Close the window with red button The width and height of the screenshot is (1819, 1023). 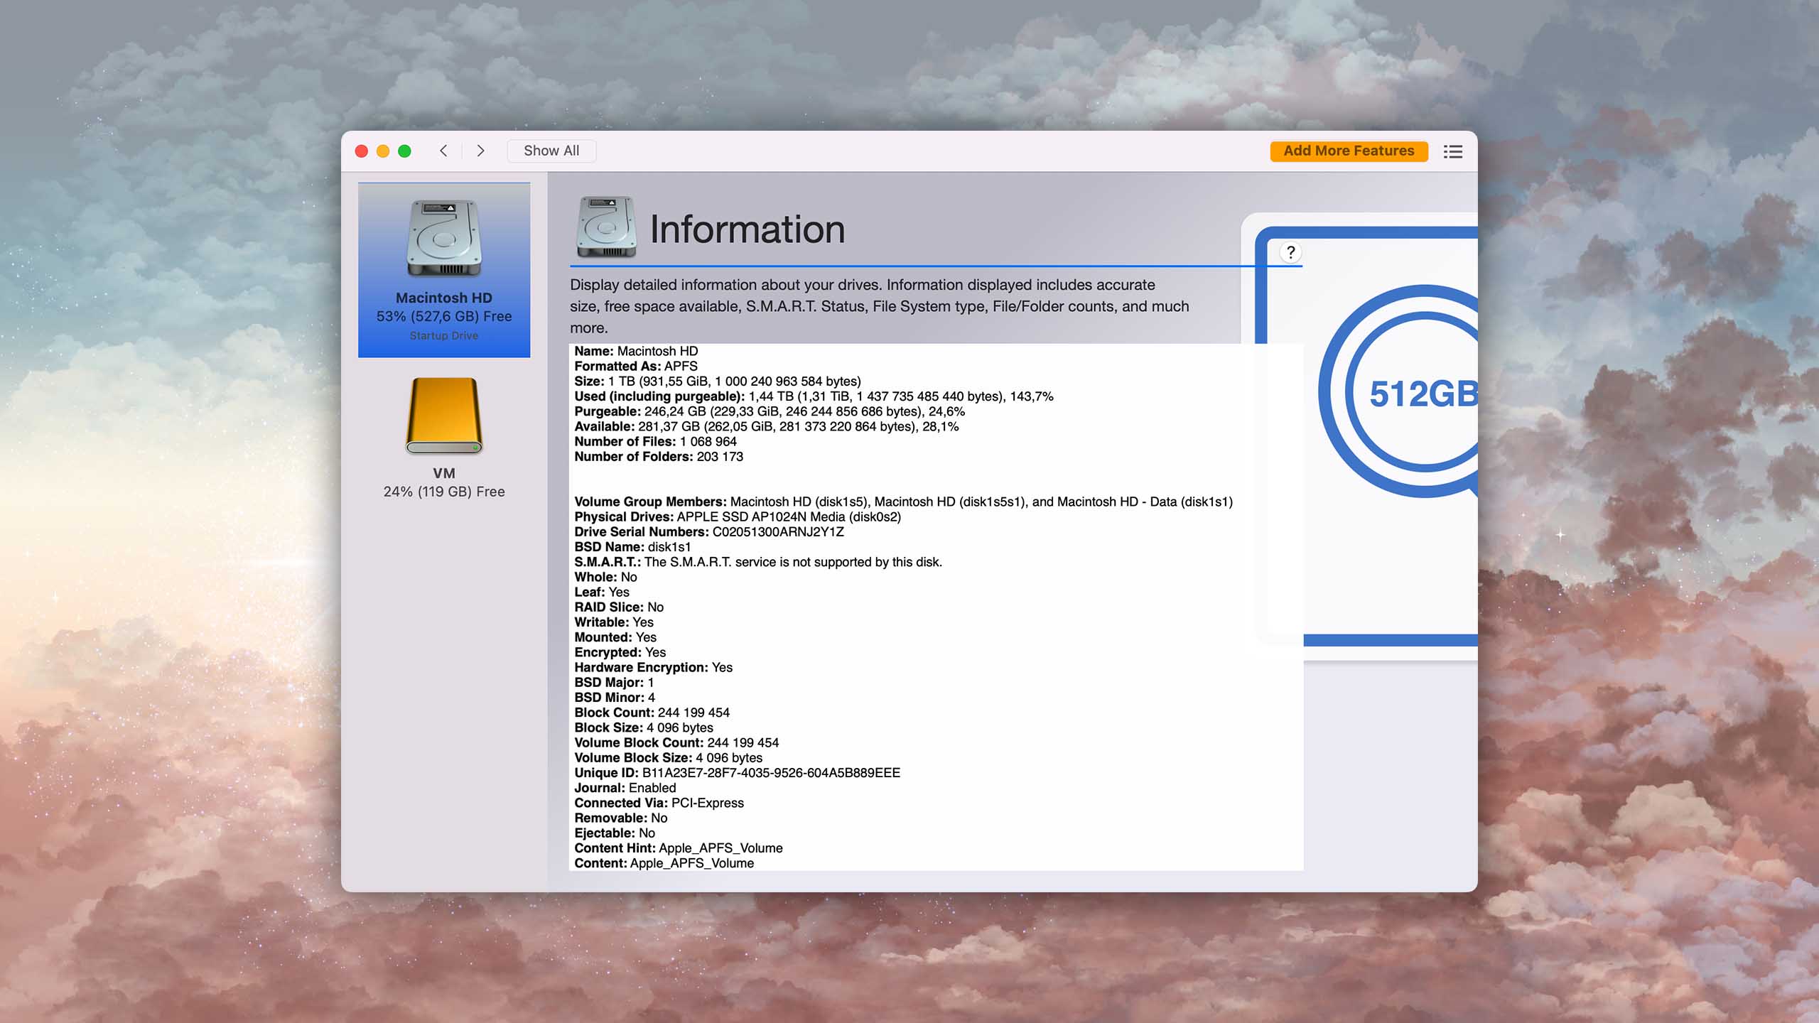362,151
